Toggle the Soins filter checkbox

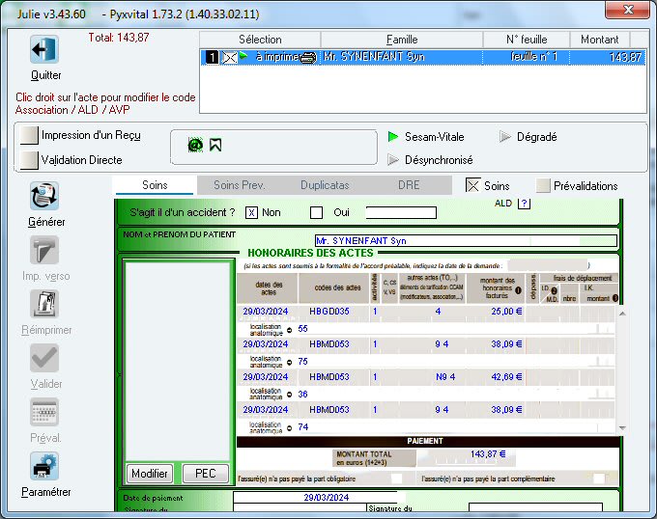click(x=472, y=185)
